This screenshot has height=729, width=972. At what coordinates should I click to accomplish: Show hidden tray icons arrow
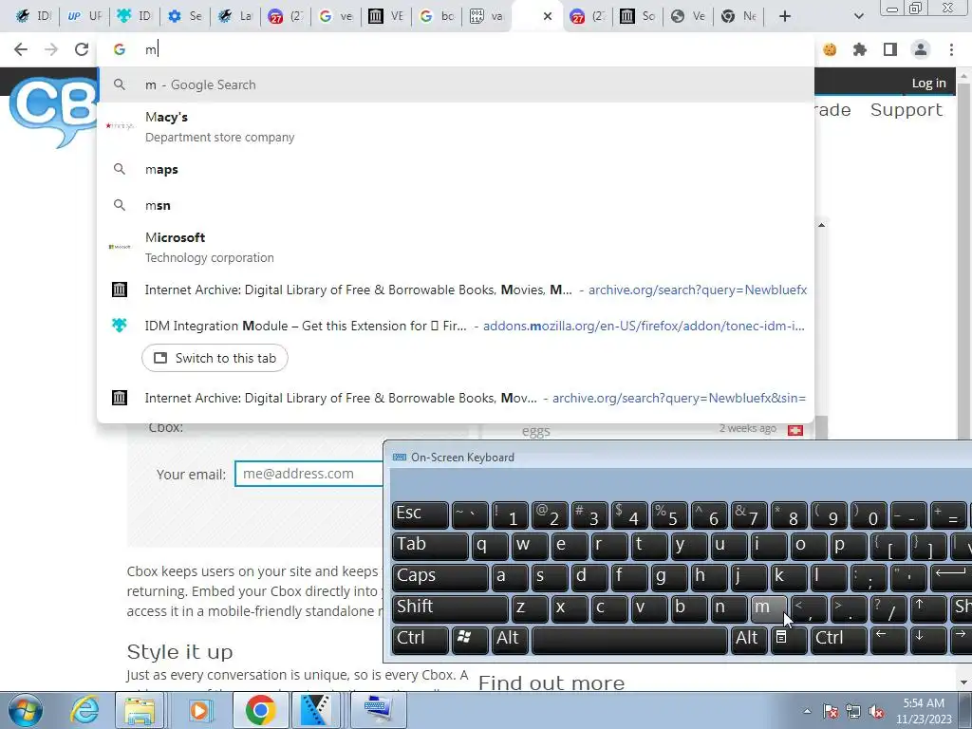pyautogui.click(x=807, y=711)
